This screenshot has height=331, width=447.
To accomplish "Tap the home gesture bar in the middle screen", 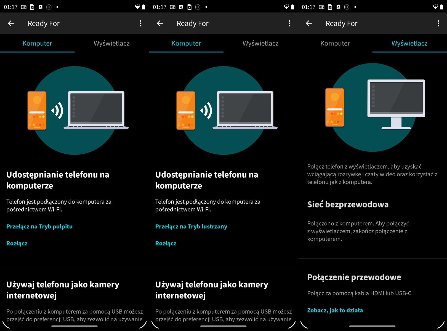I will coord(223,326).
